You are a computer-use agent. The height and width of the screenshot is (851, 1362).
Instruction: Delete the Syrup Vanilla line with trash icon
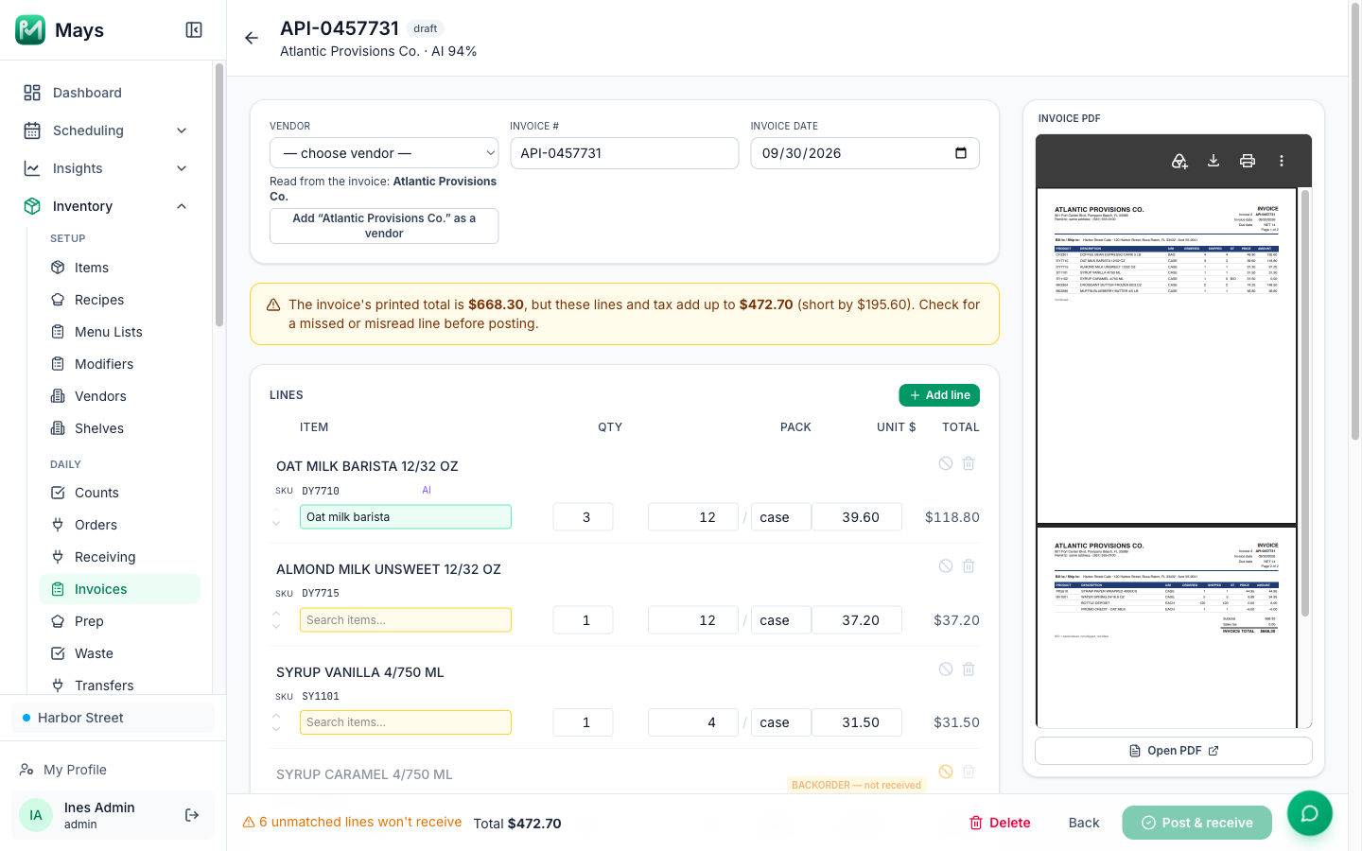(969, 669)
